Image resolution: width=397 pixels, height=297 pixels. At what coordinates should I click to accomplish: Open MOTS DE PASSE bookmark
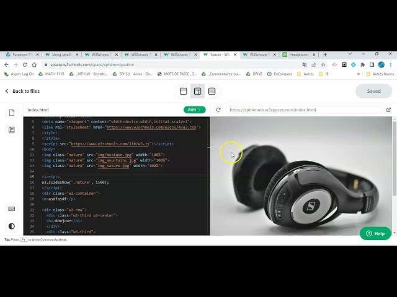[177, 74]
